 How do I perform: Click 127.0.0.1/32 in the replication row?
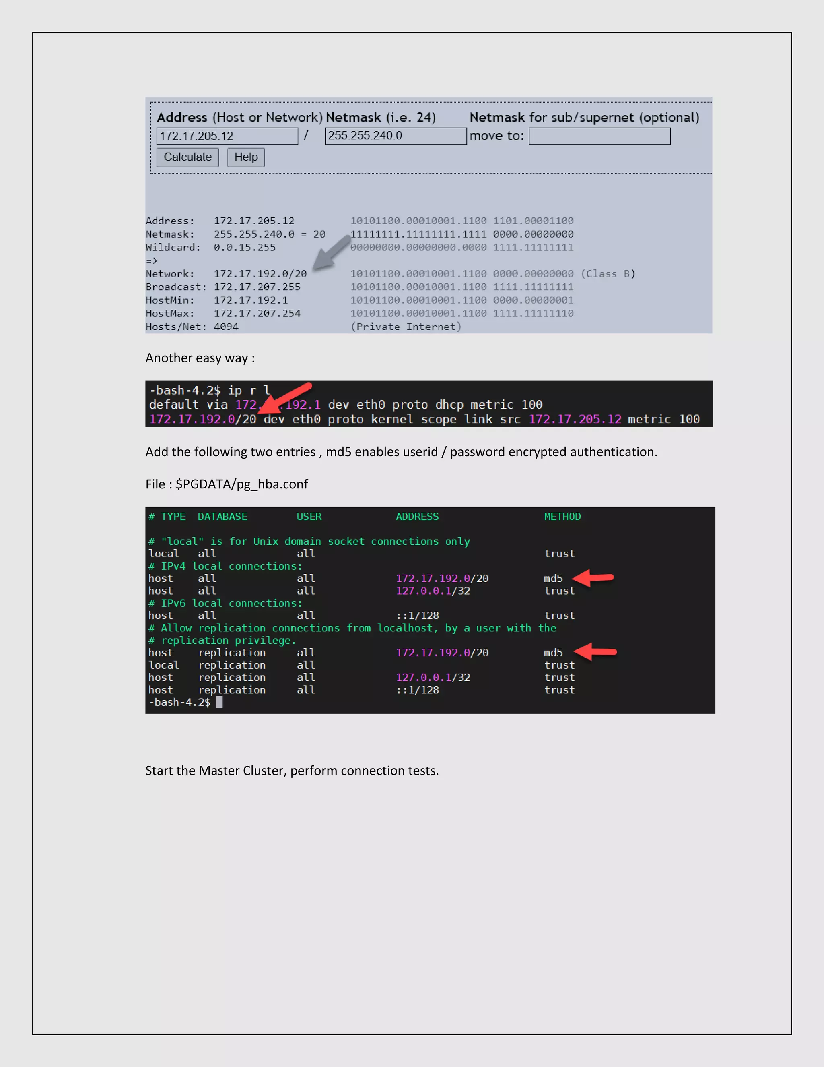[x=433, y=678]
